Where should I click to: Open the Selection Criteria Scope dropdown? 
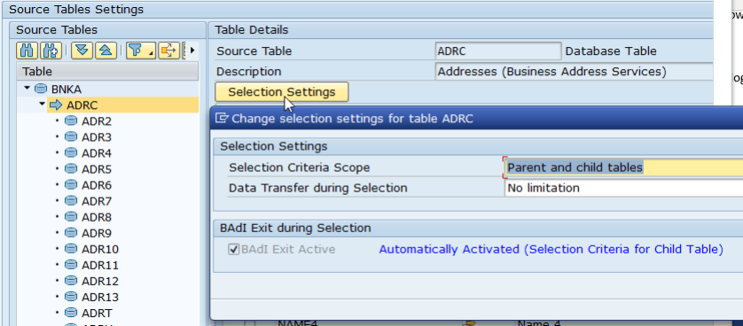623,167
